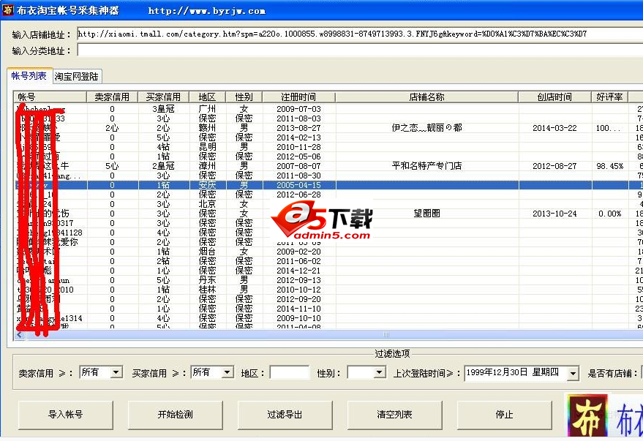Screen dimensions: 643x441
Task: Click the 开始检测 button
Action: [175, 415]
